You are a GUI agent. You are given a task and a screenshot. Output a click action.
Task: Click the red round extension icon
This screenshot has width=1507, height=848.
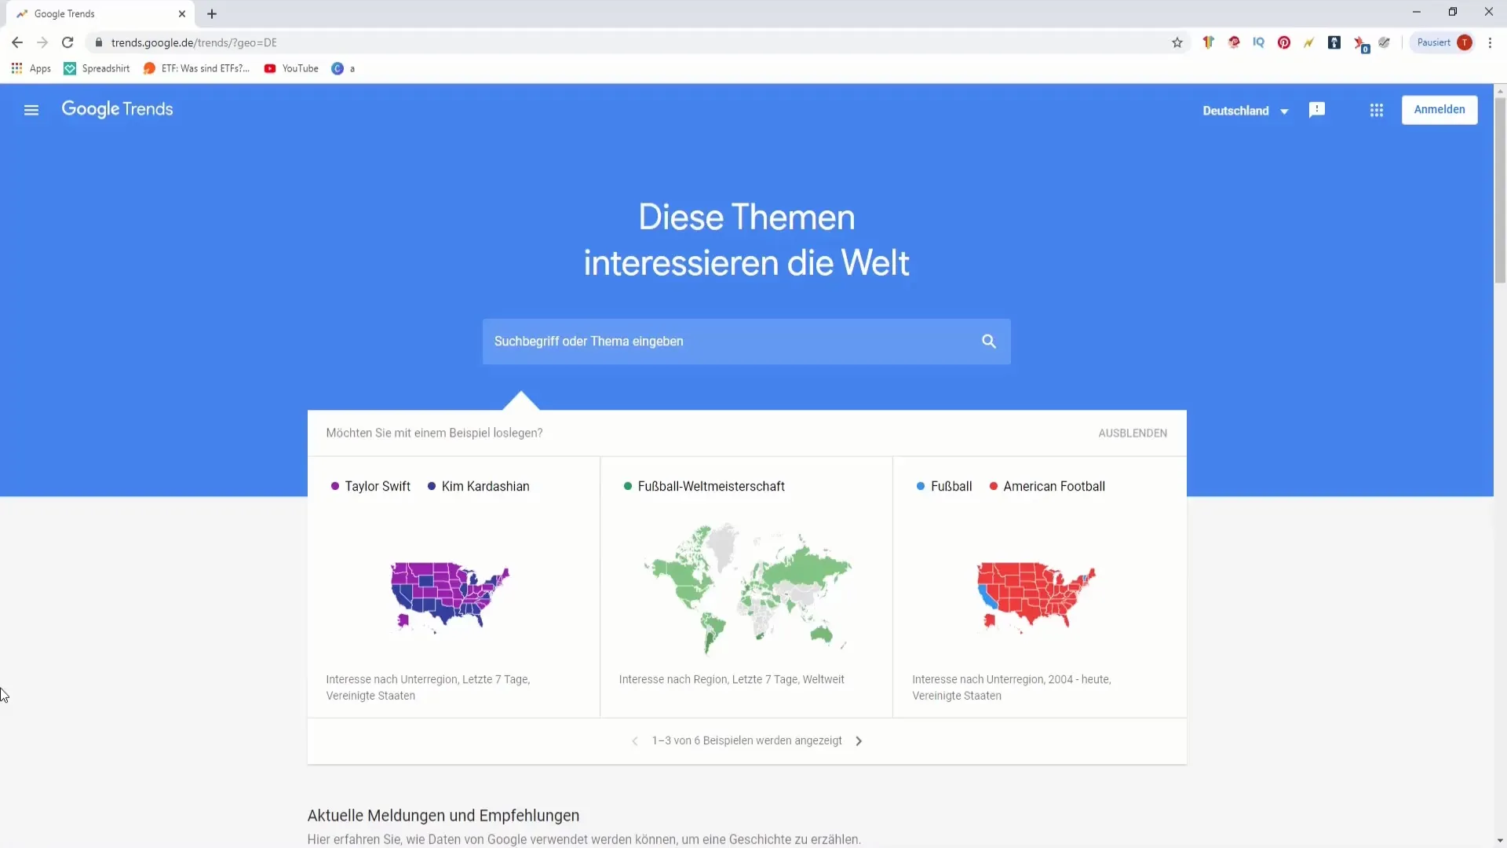point(1234,42)
